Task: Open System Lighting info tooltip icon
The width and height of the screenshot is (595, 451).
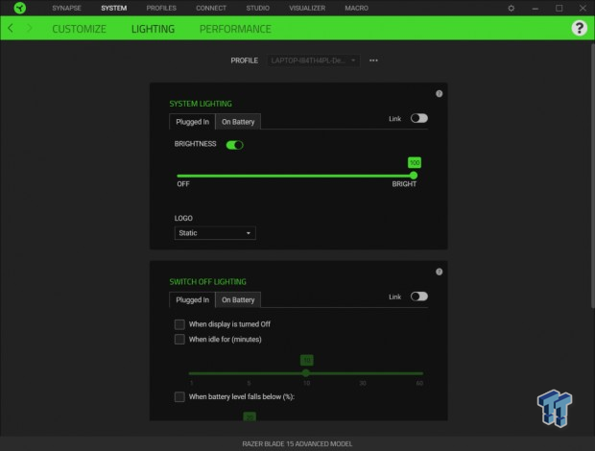Action: click(x=439, y=94)
